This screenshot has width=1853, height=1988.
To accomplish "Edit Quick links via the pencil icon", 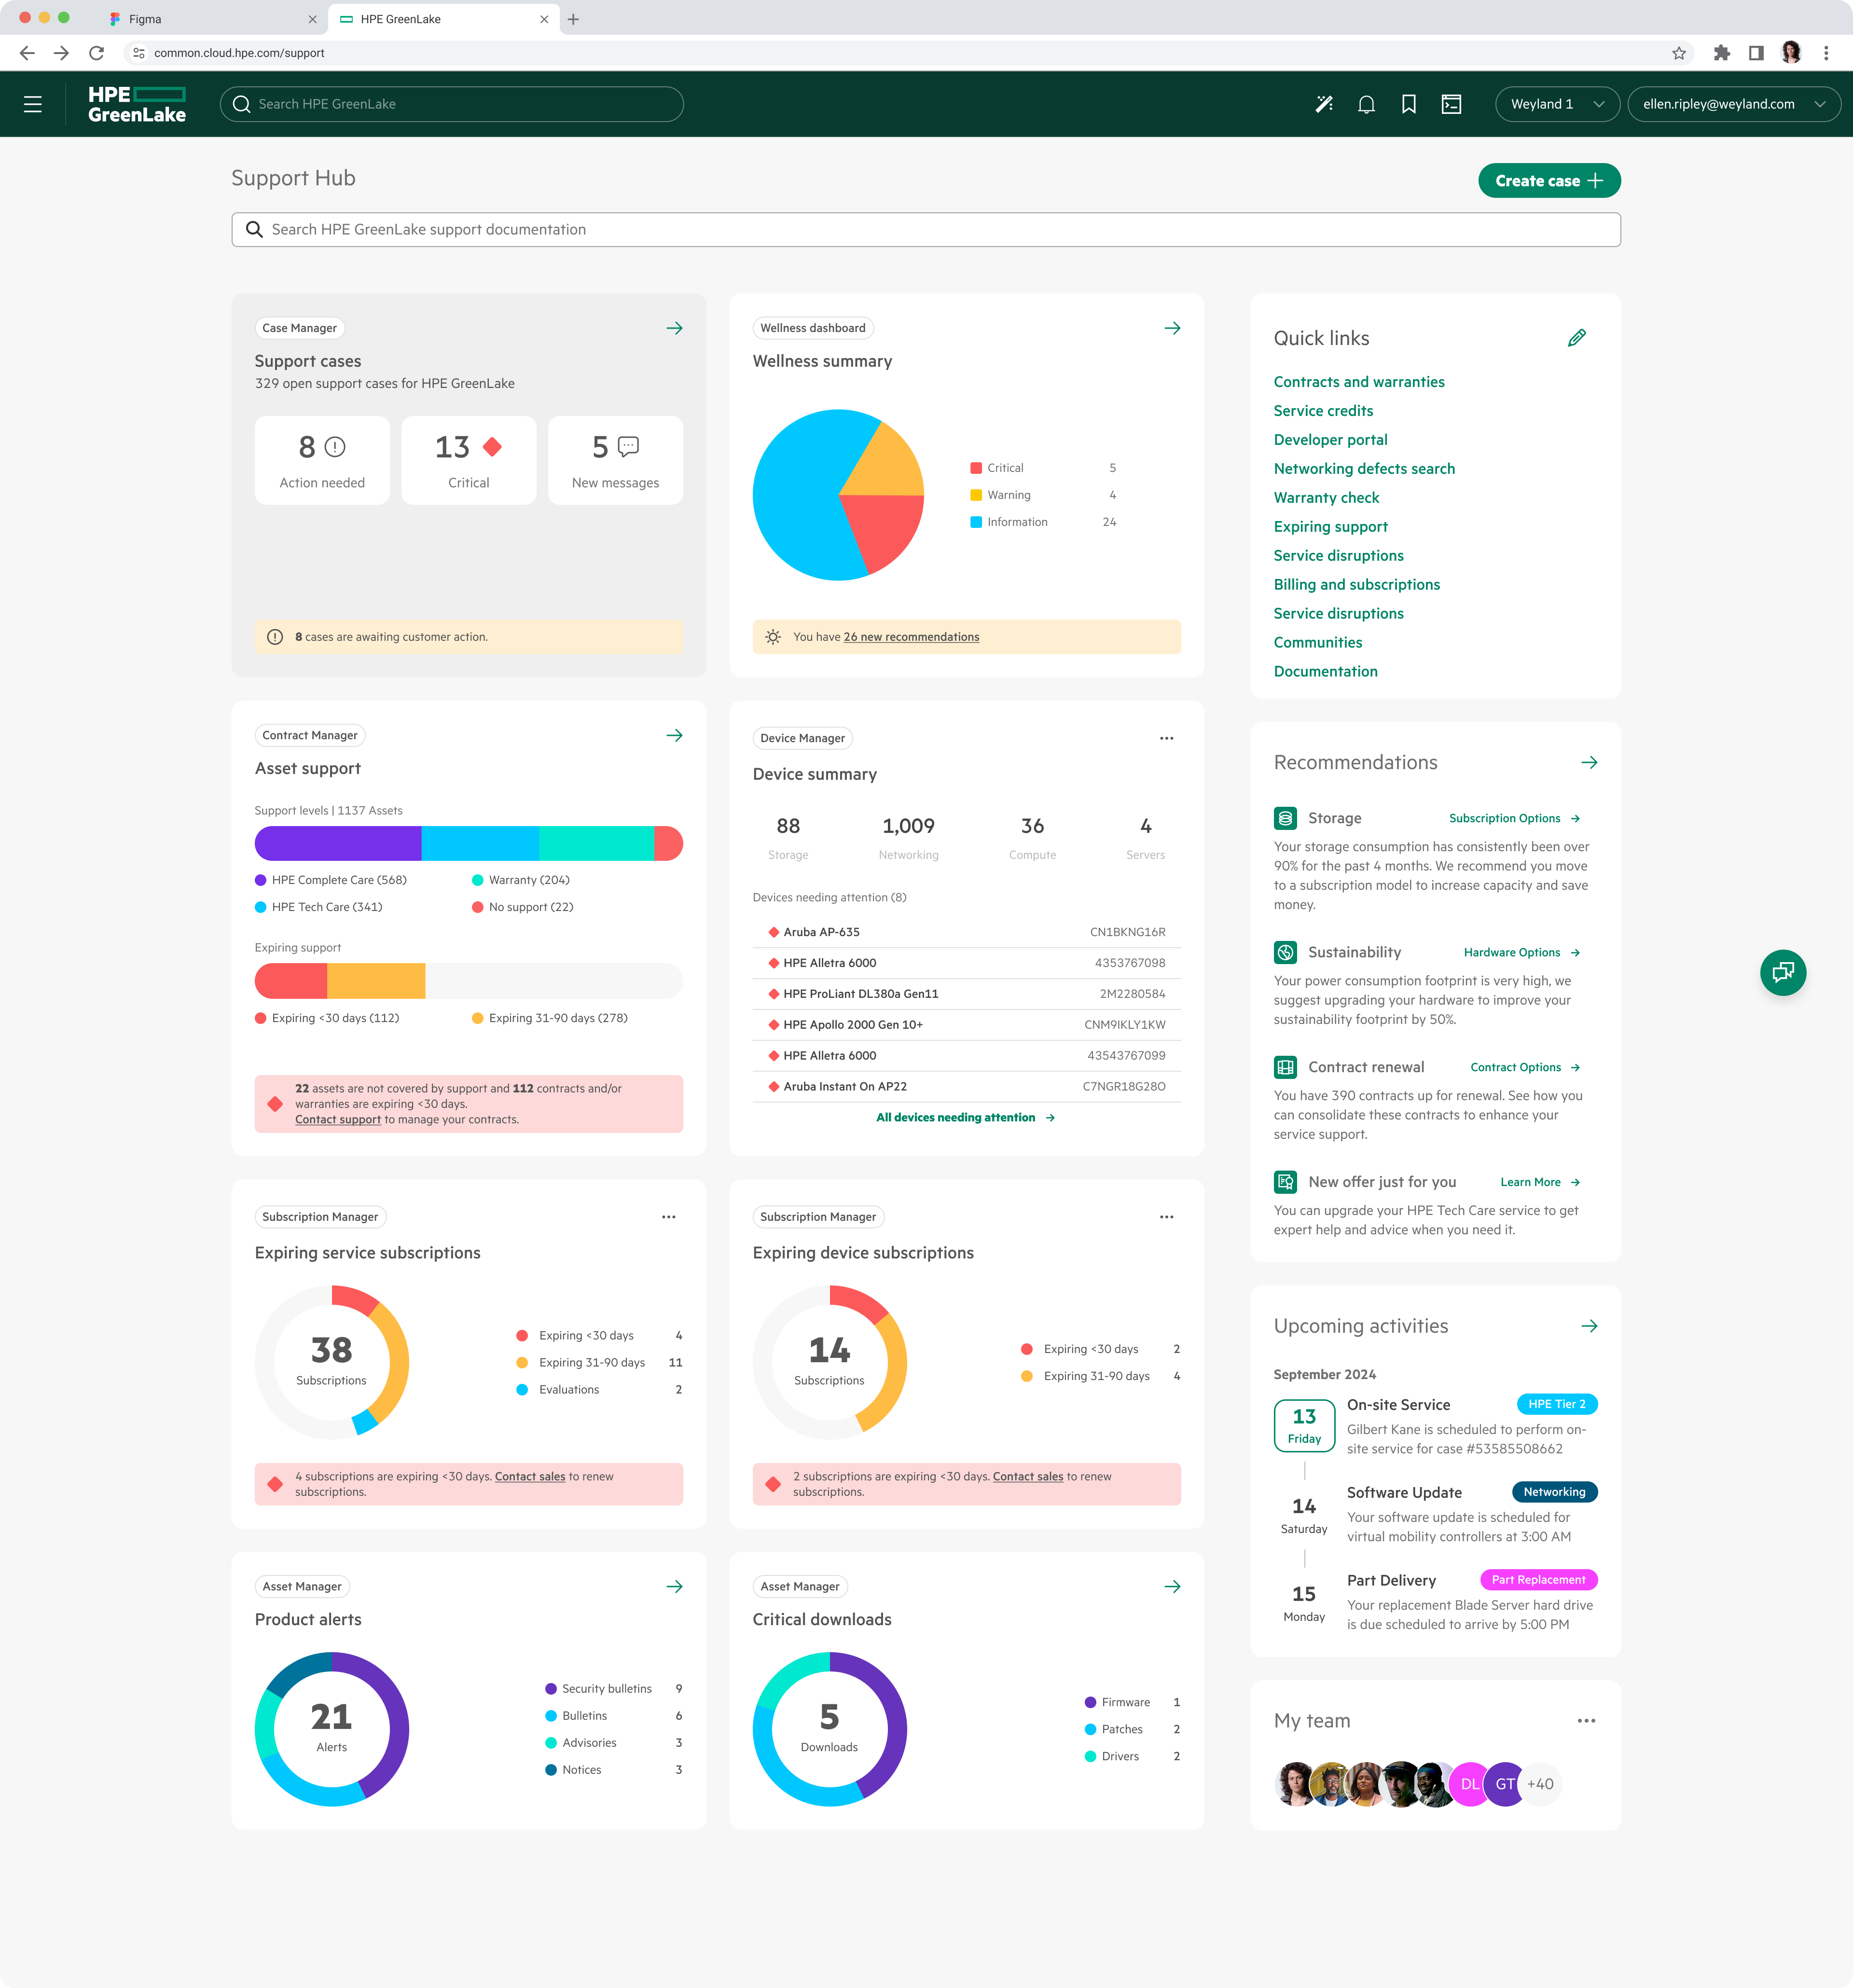I will pos(1578,338).
